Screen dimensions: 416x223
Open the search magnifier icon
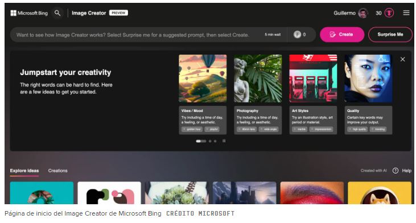57,13
